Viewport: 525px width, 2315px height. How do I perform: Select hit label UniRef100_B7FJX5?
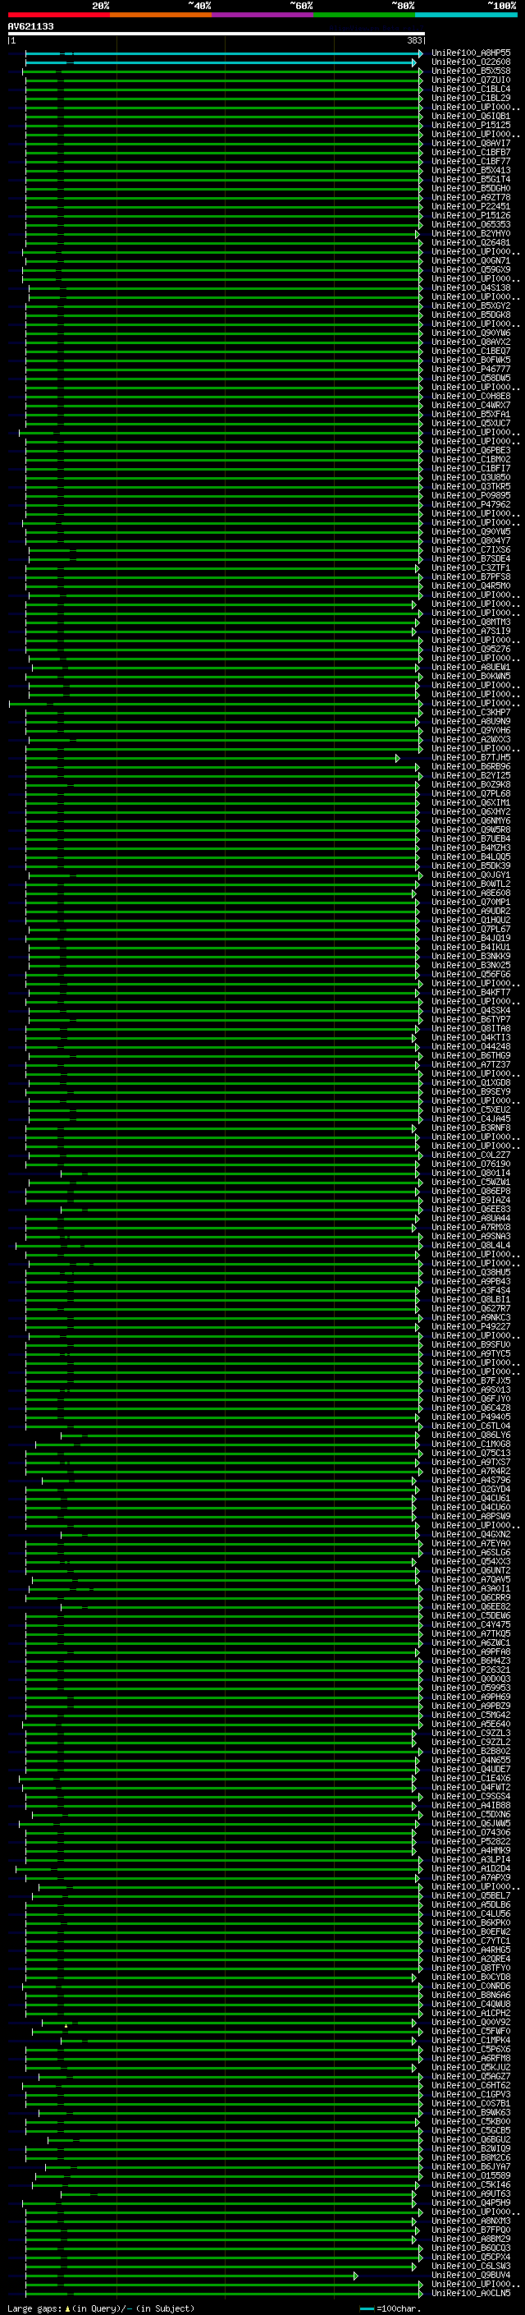(471, 1380)
